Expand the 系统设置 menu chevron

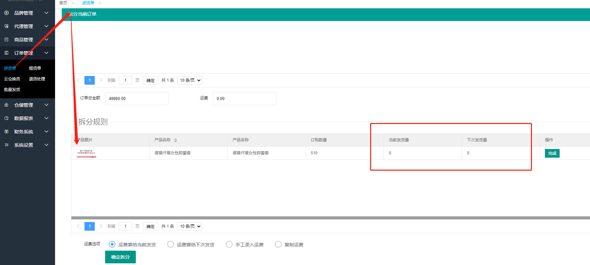[x=46, y=145]
